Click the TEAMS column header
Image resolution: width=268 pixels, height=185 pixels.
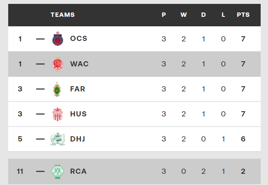tap(63, 15)
